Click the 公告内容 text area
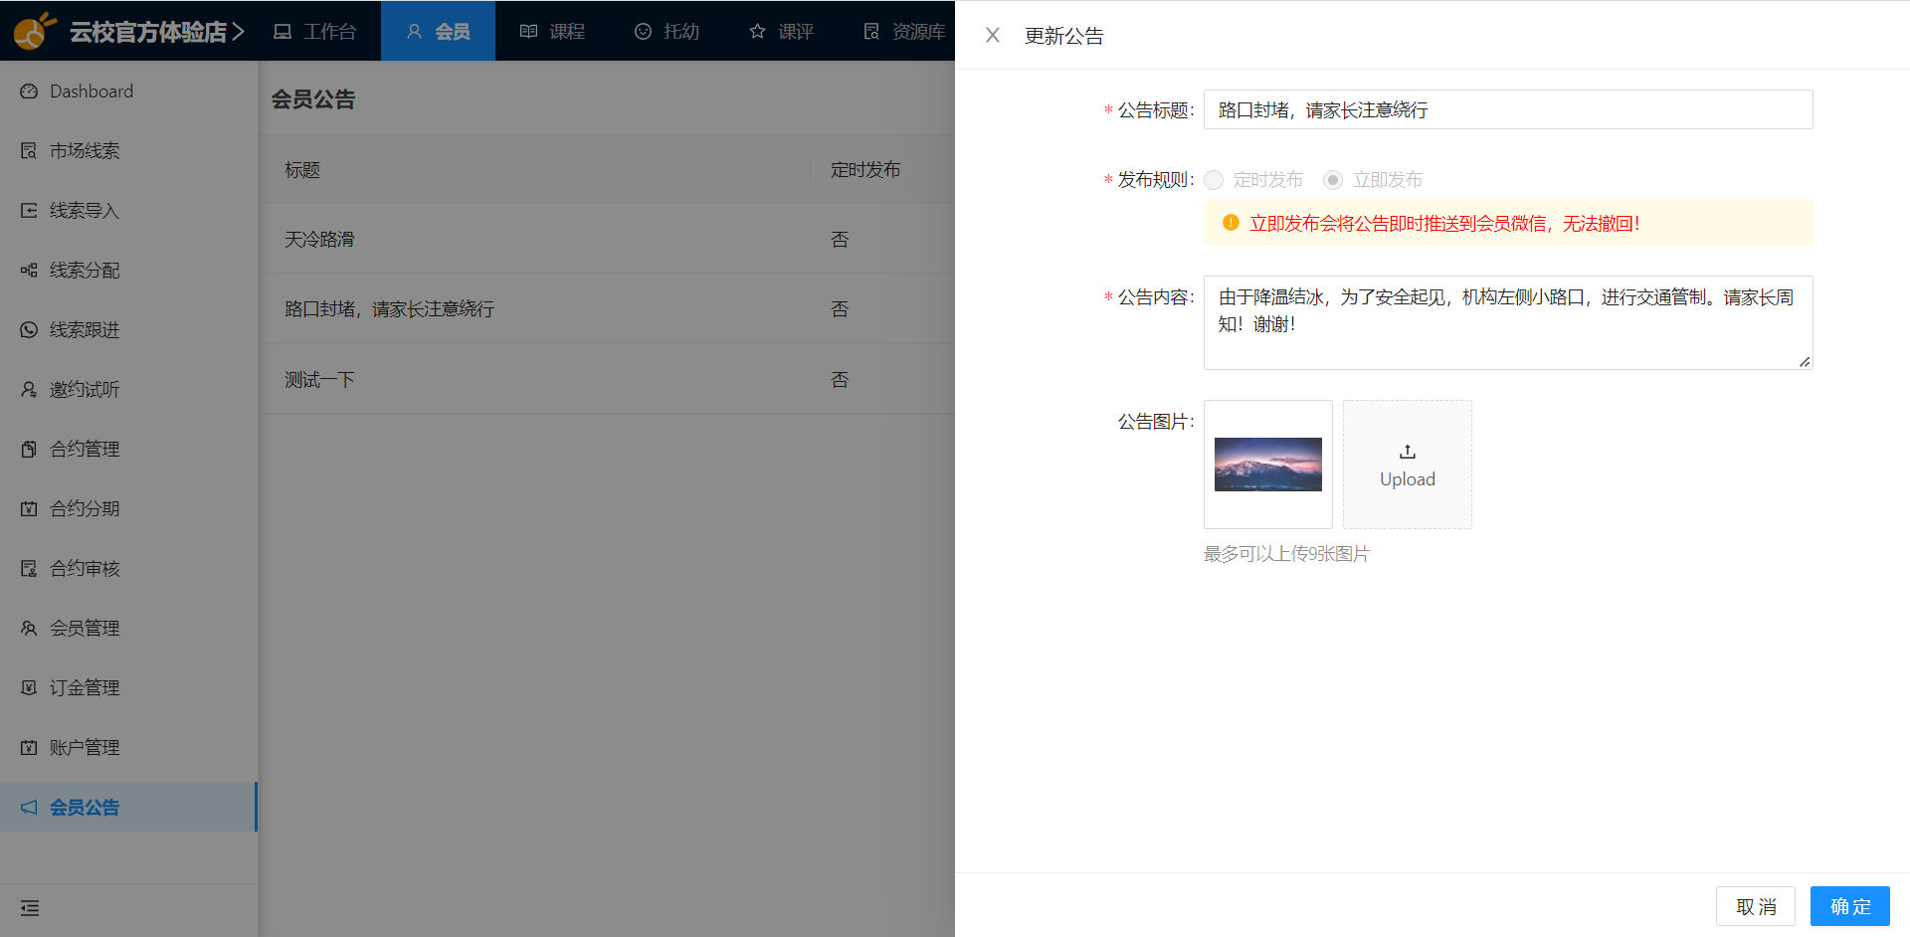The height and width of the screenshot is (937, 1910). point(1508,322)
